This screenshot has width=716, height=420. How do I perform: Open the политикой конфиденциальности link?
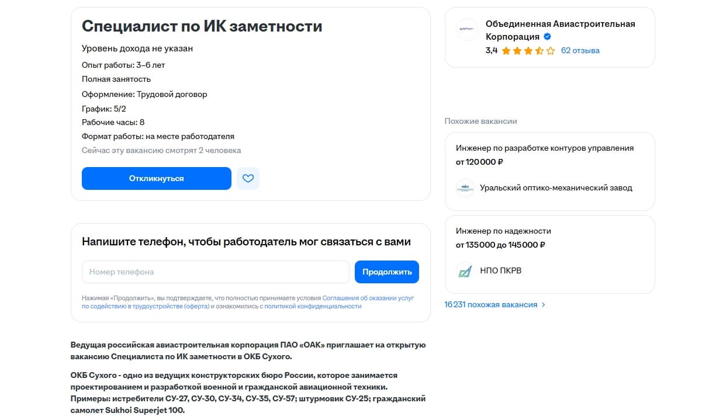click(313, 306)
